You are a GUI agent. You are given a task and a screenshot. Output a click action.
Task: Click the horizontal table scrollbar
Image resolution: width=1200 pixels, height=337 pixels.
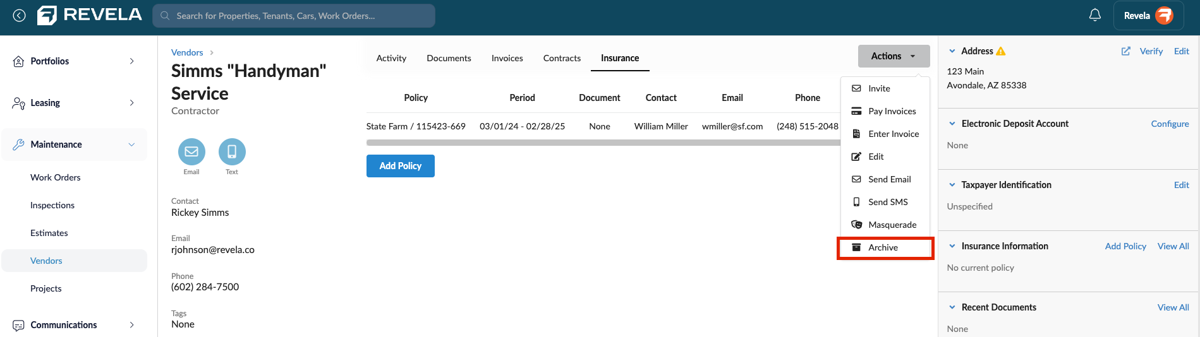(x=603, y=143)
